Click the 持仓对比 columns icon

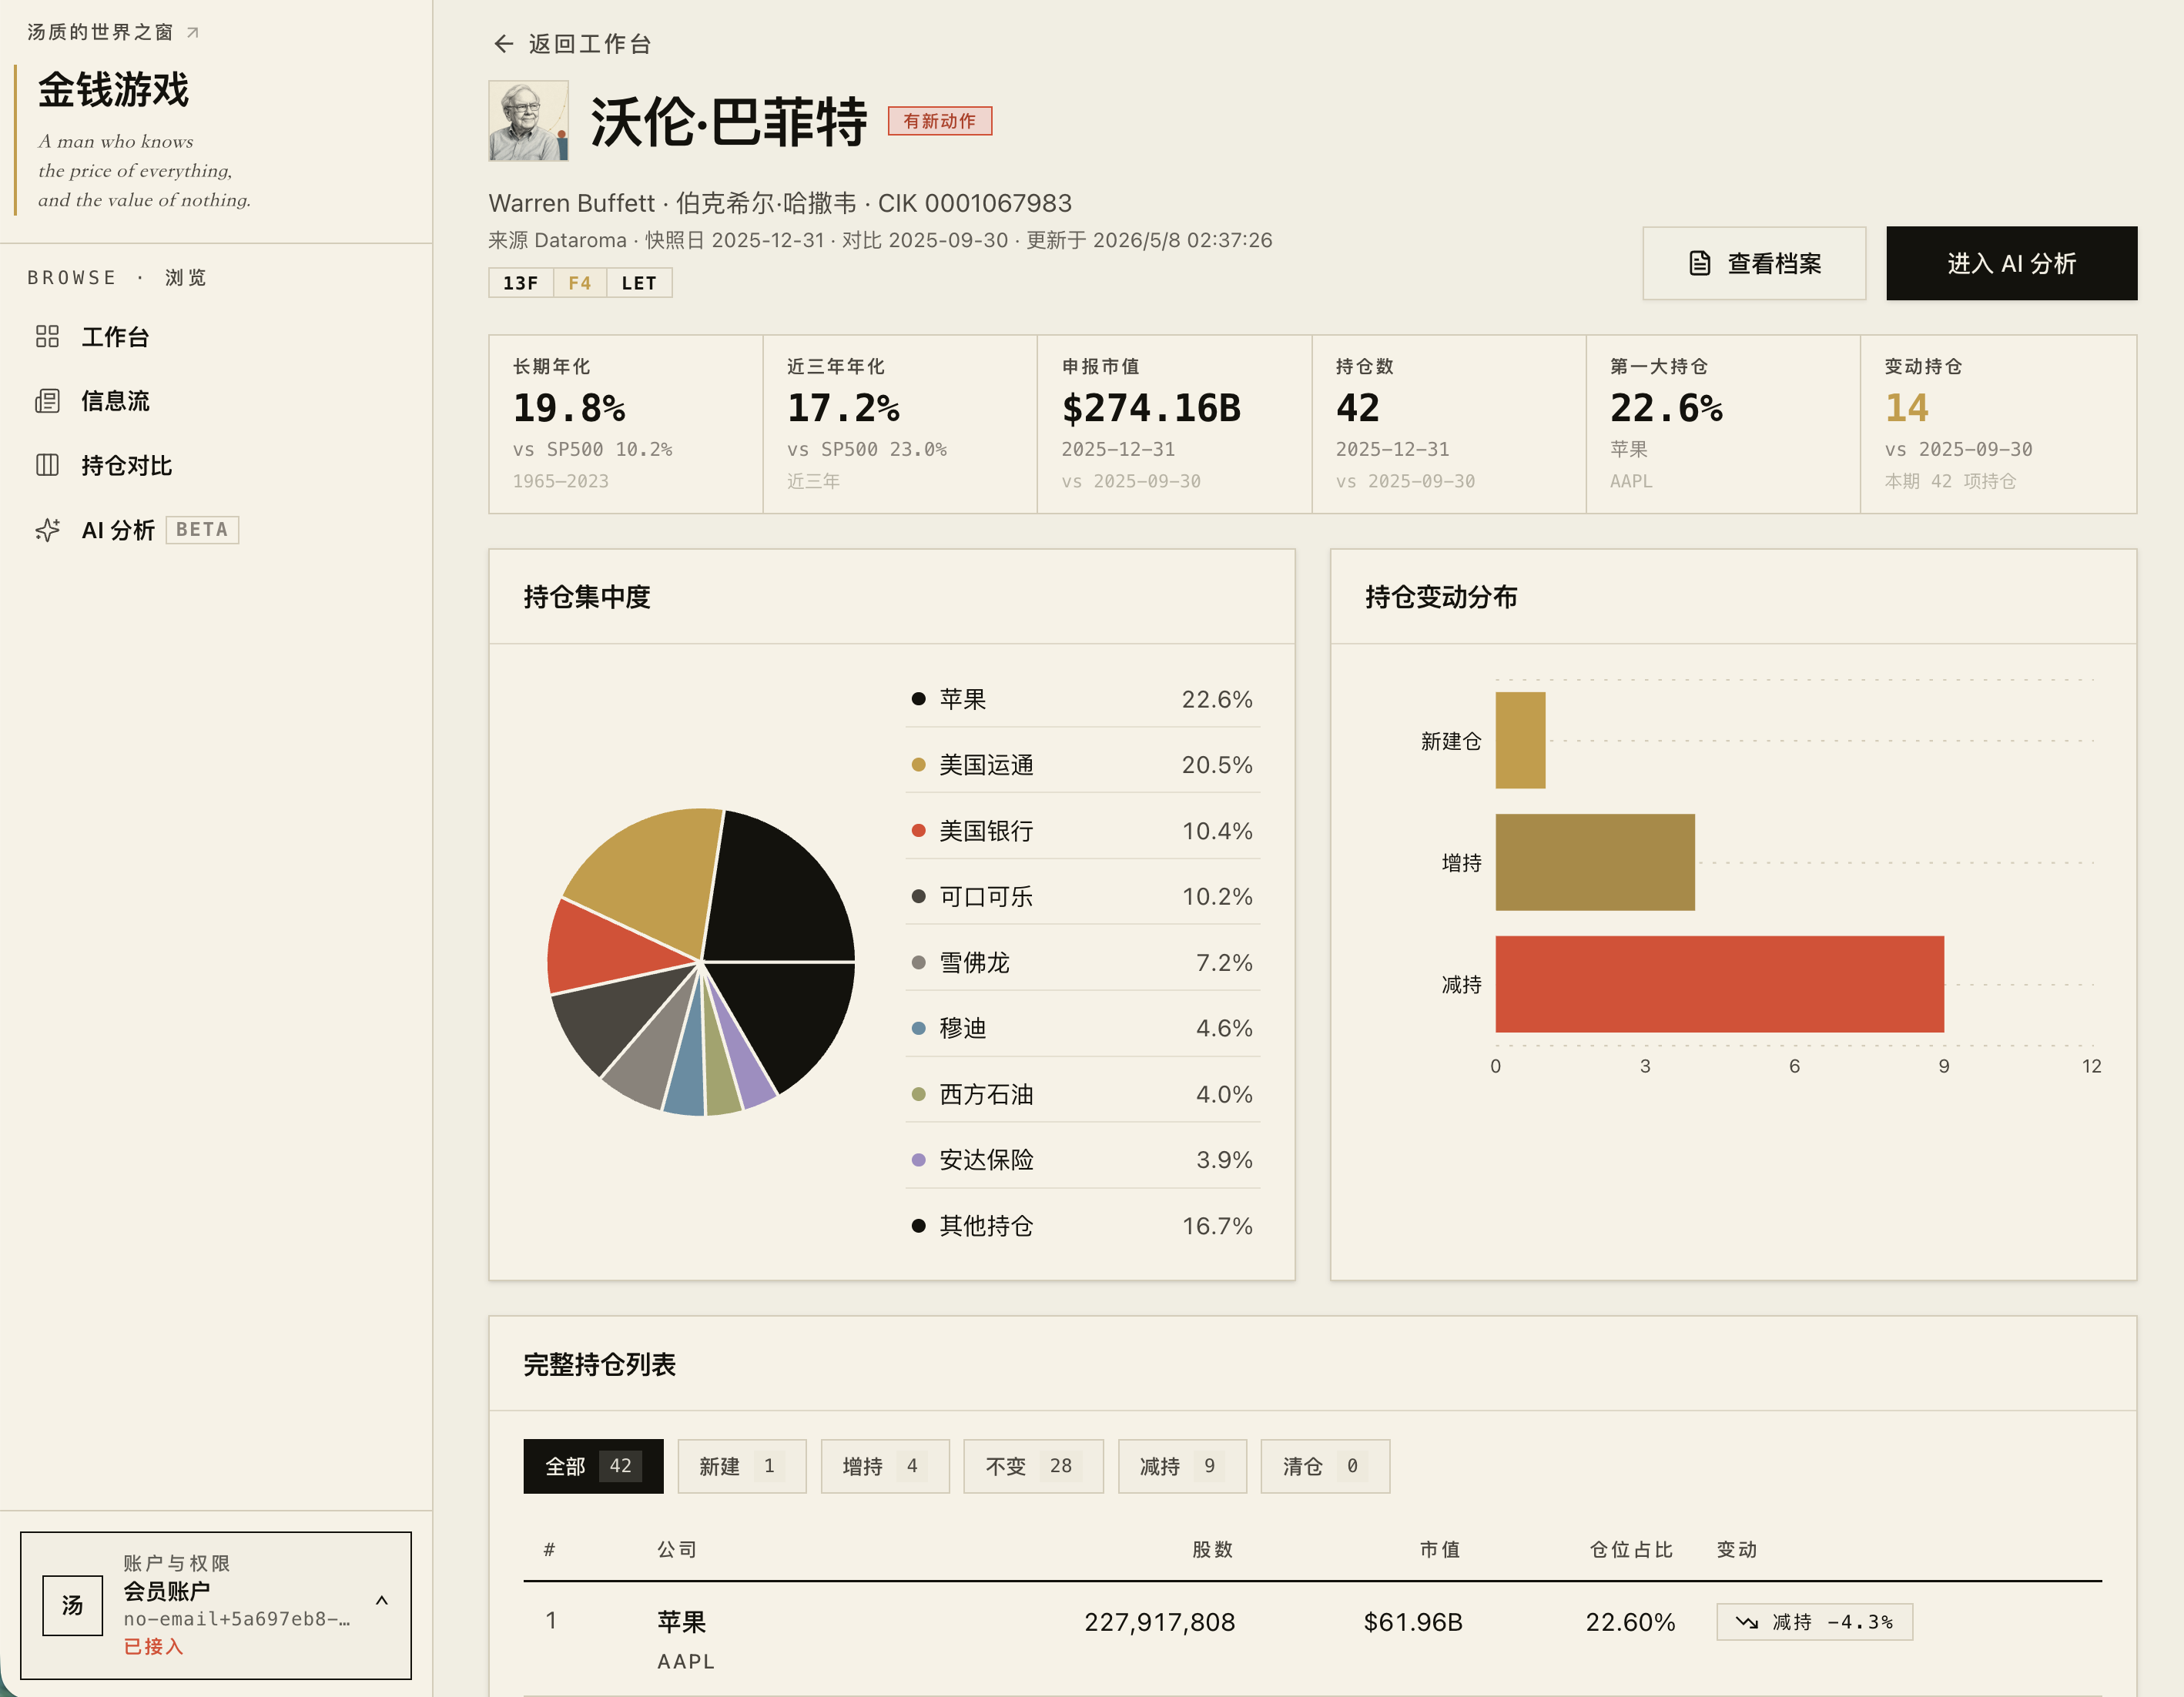pos(47,465)
